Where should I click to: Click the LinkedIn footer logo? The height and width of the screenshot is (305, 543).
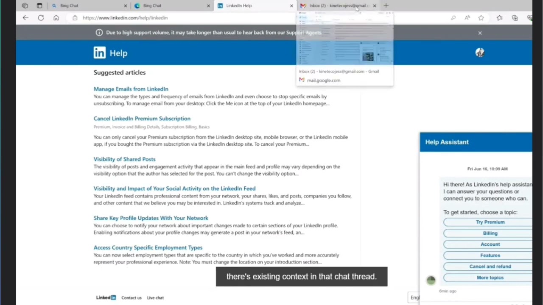(x=106, y=297)
